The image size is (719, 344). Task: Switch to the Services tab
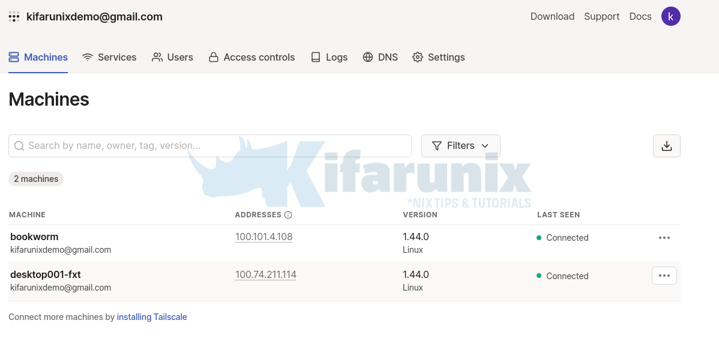point(109,58)
